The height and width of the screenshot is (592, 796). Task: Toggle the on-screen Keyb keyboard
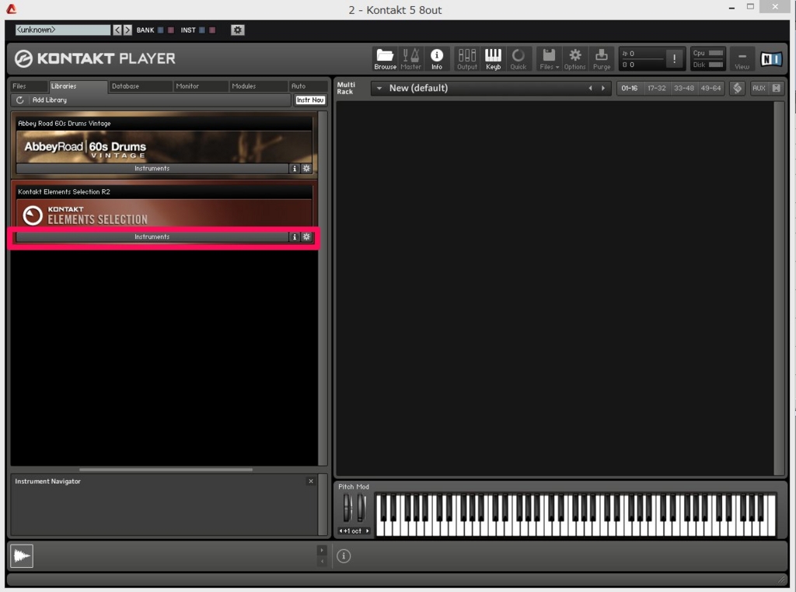(x=493, y=59)
